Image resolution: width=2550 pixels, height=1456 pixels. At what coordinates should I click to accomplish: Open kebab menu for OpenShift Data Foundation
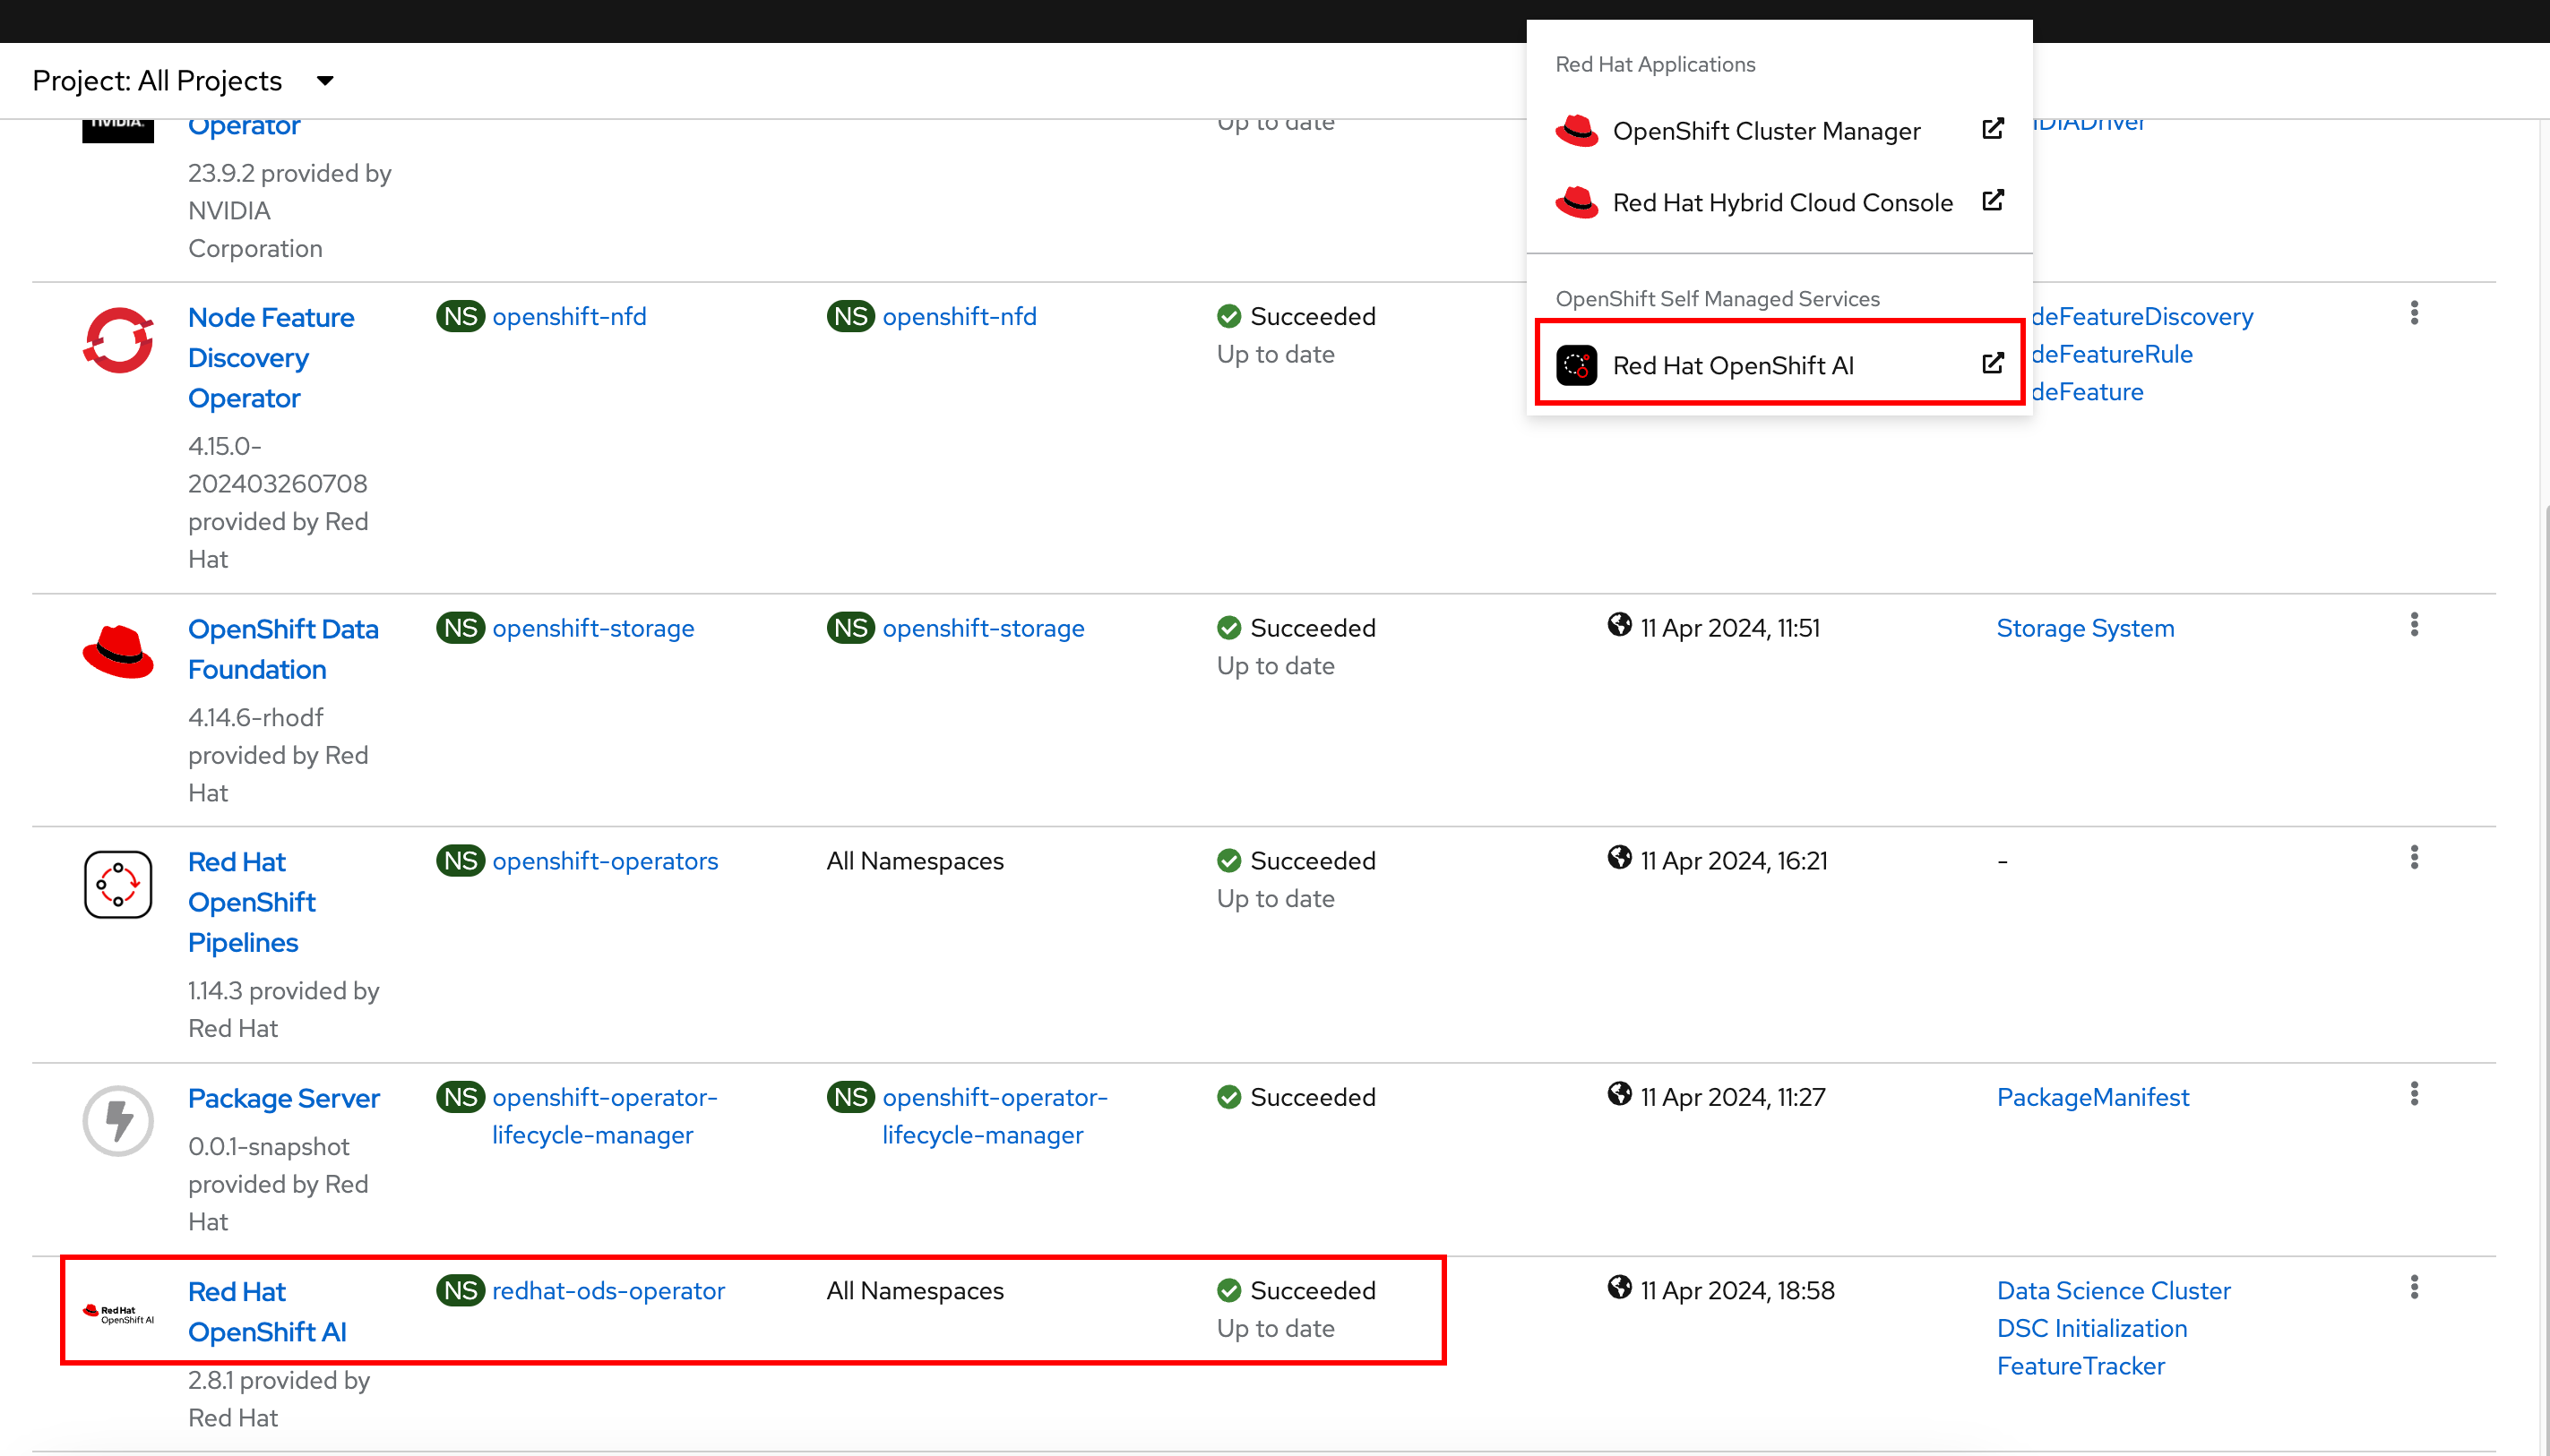pyautogui.click(x=2414, y=625)
